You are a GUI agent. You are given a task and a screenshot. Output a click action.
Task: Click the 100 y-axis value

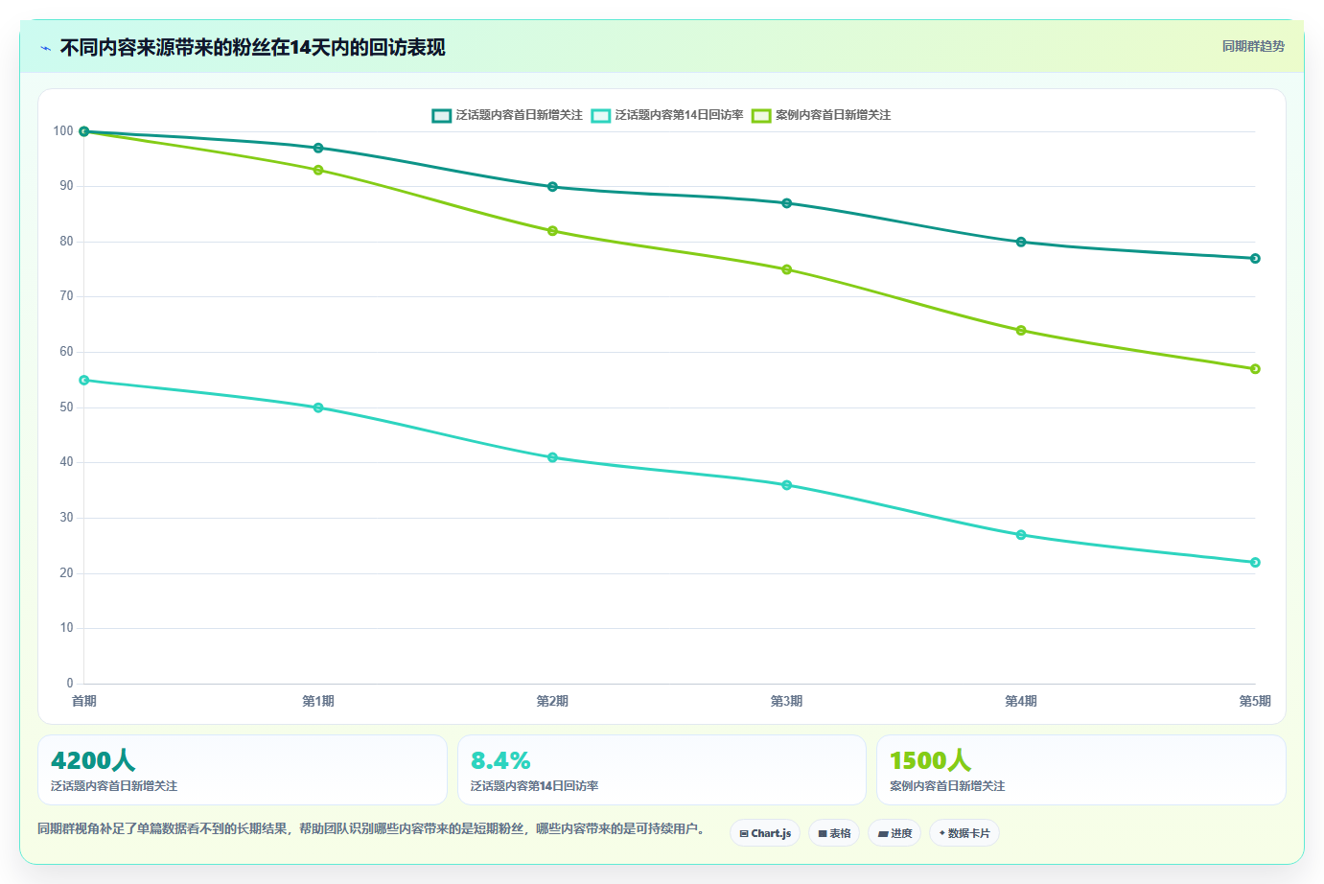[63, 130]
